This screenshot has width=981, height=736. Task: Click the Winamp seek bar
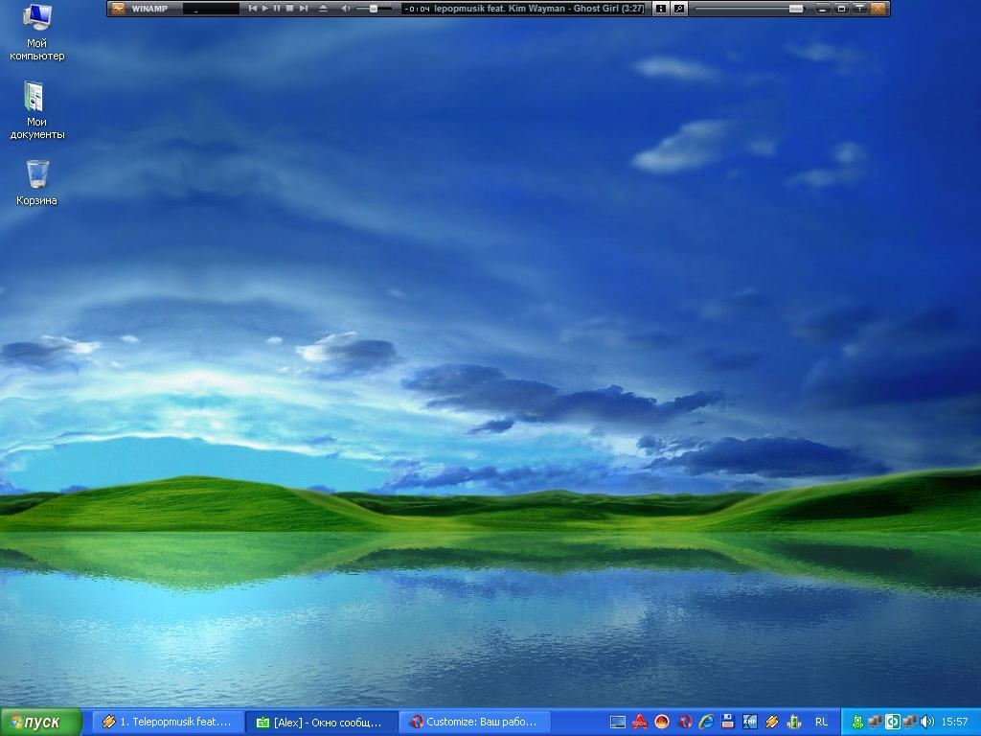749,9
